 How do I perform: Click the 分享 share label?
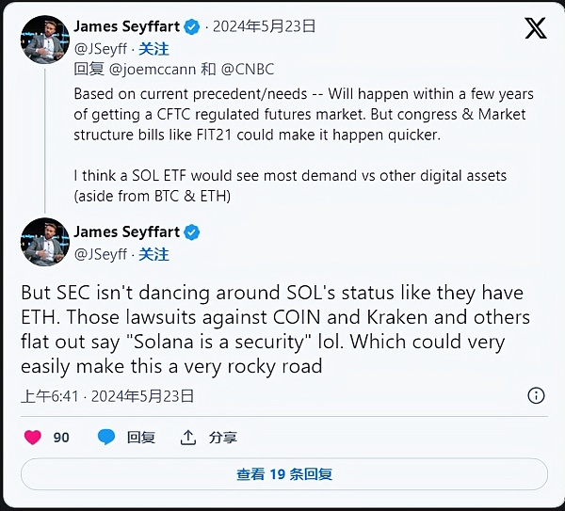pyautogui.click(x=223, y=437)
